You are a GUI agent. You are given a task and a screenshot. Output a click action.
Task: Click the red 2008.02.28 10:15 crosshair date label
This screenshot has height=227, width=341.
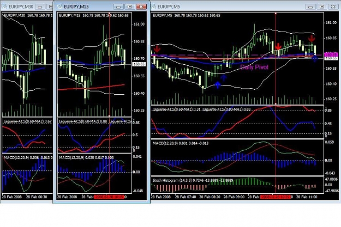[109, 197]
